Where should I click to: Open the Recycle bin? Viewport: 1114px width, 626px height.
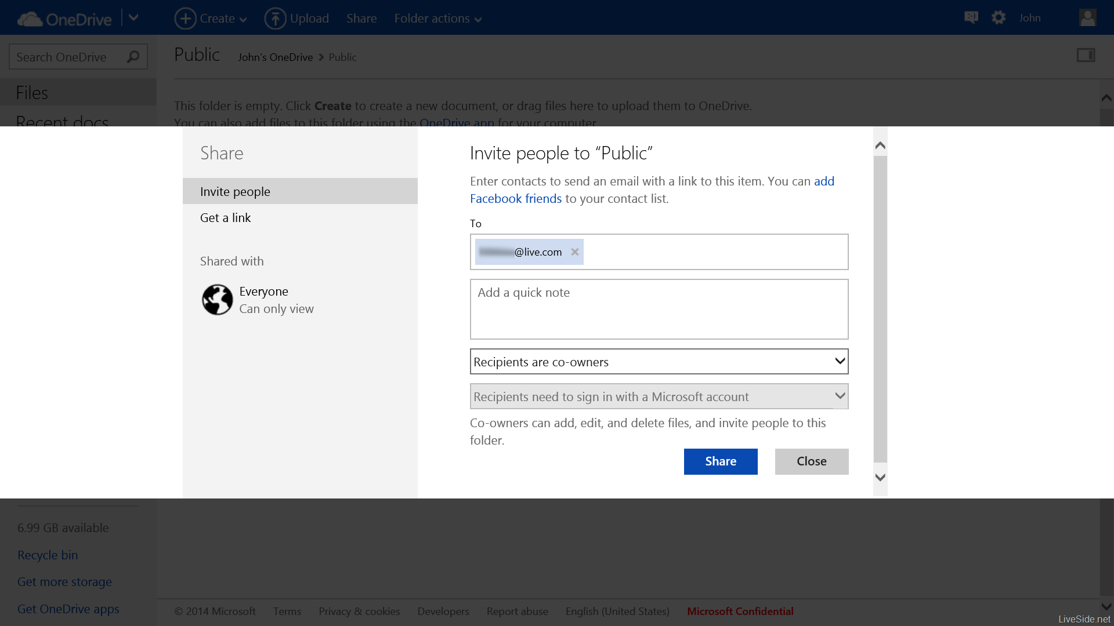point(47,555)
